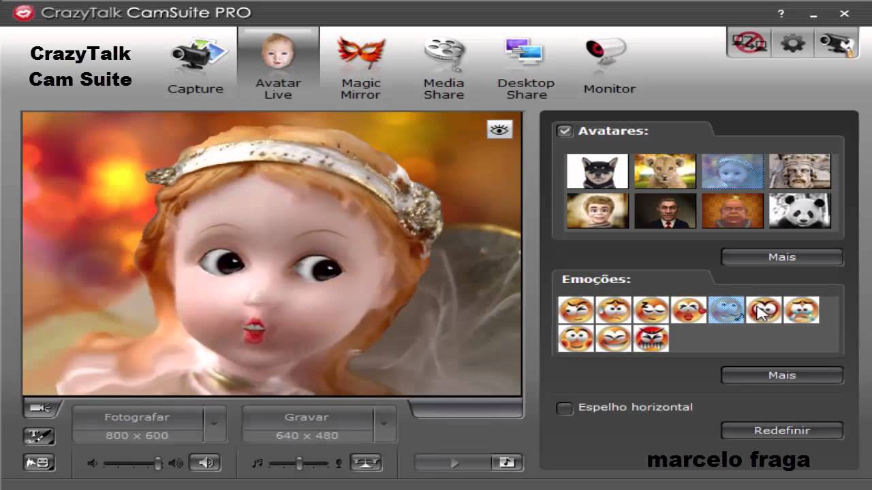This screenshot has height=490, width=872.
Task: Choose the stone statue avatar
Action: pos(800,171)
